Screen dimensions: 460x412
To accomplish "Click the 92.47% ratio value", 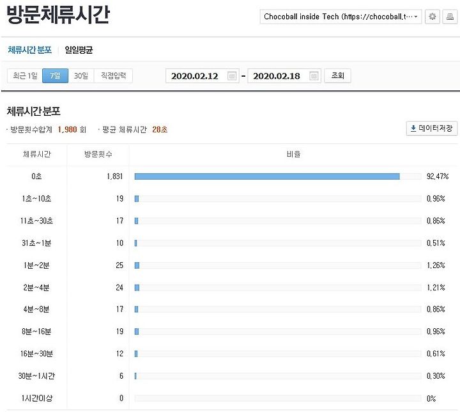I will coord(438,177).
